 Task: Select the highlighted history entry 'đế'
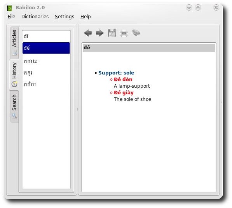[46, 48]
